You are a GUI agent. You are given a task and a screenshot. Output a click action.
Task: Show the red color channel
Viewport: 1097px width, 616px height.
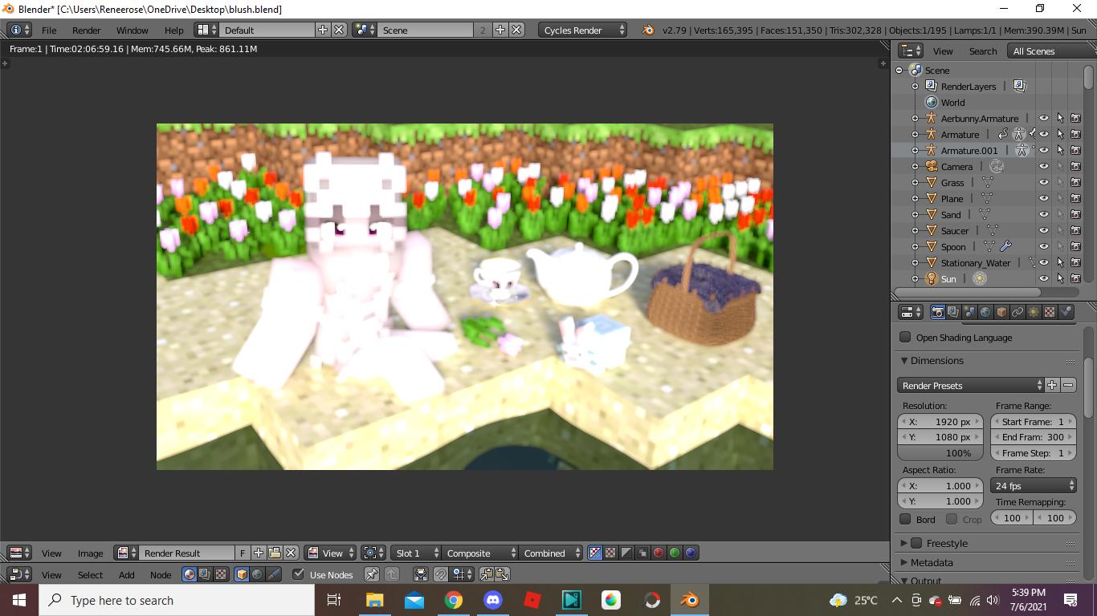click(x=659, y=553)
